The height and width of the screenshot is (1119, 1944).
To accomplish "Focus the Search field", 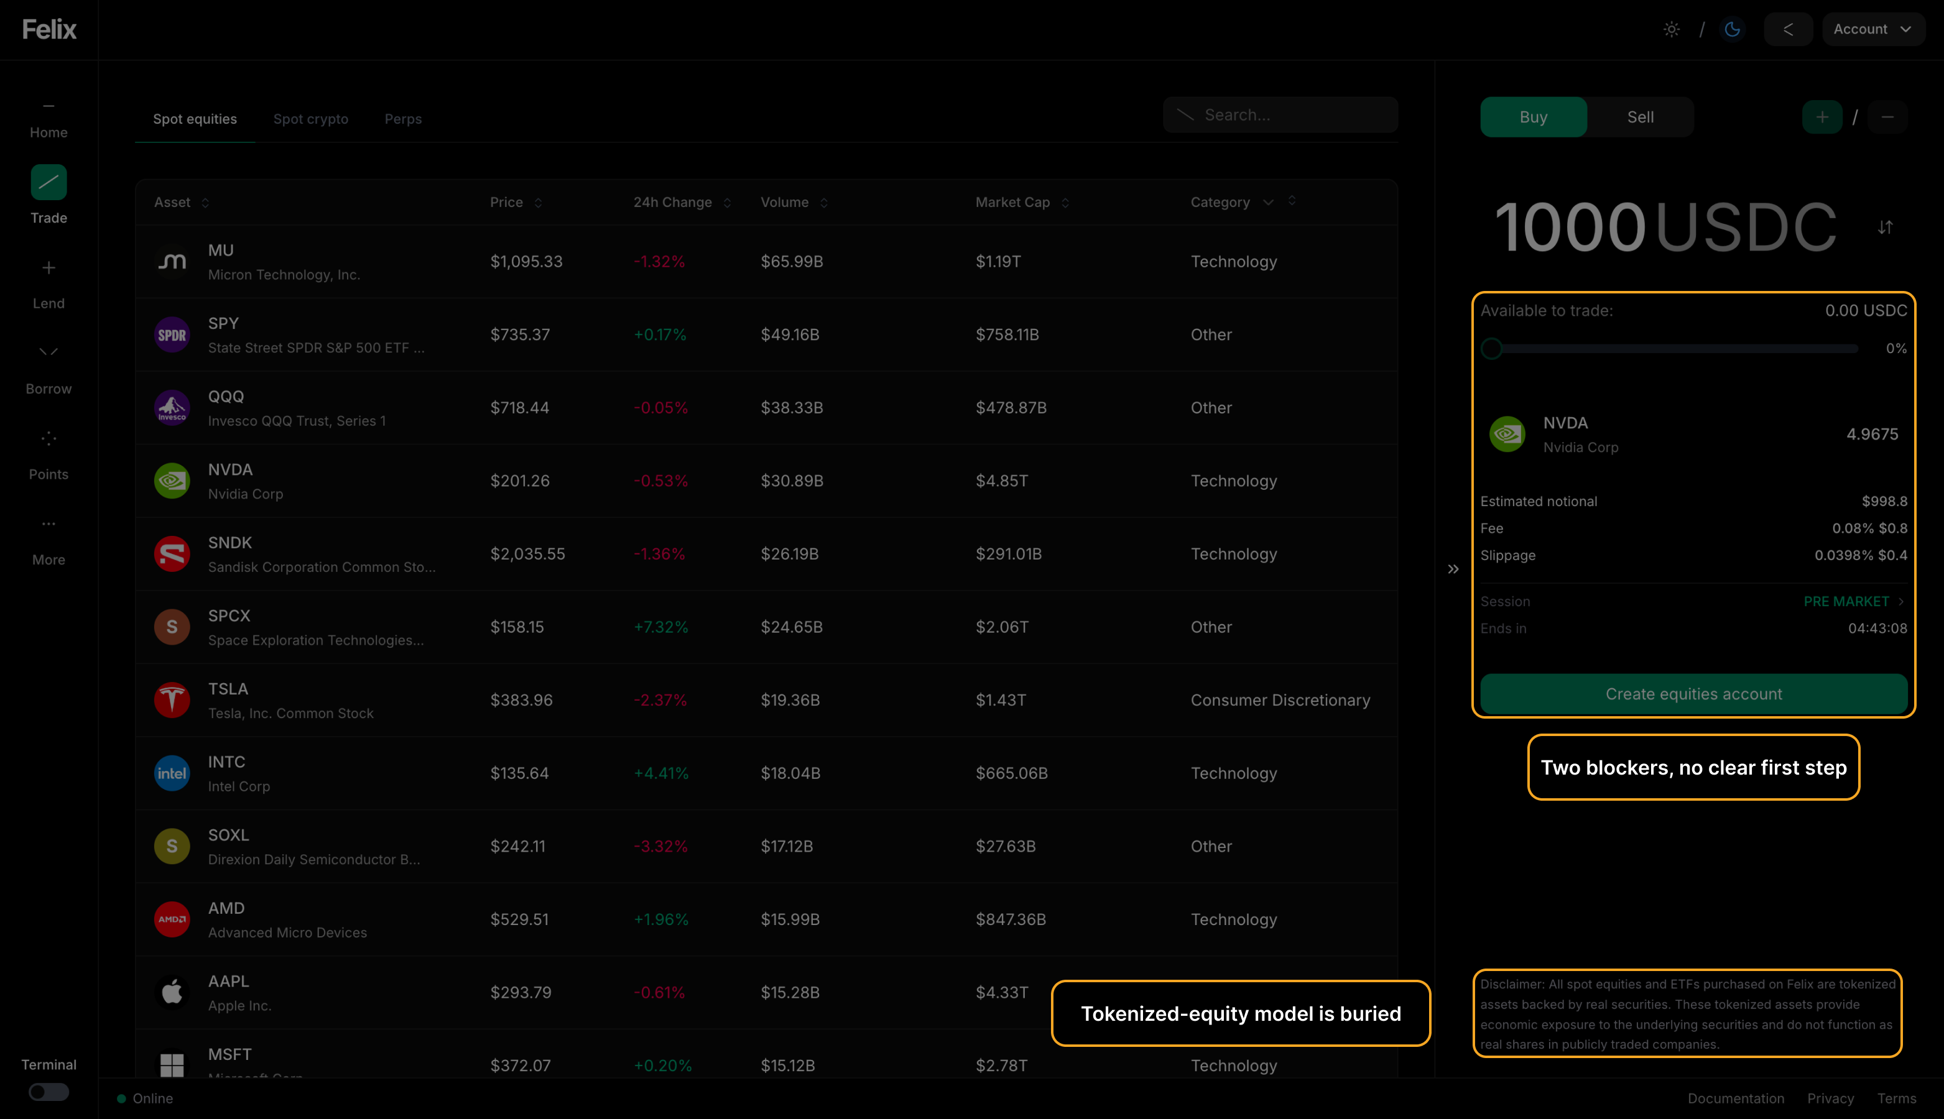I will point(1280,114).
